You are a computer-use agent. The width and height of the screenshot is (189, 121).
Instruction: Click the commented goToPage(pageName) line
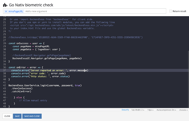tap(42, 55)
